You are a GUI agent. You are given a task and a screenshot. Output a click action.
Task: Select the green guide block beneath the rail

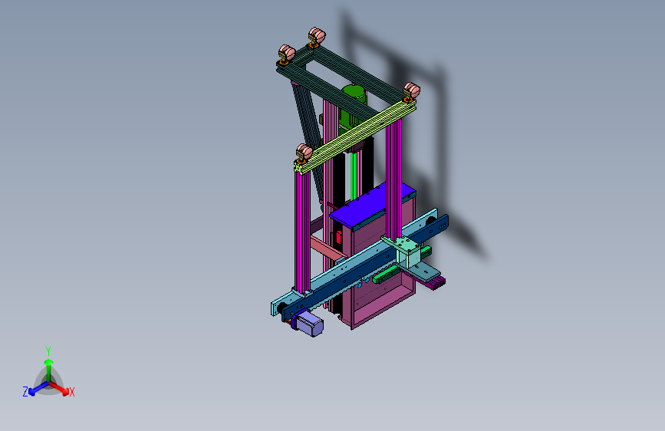point(386,275)
